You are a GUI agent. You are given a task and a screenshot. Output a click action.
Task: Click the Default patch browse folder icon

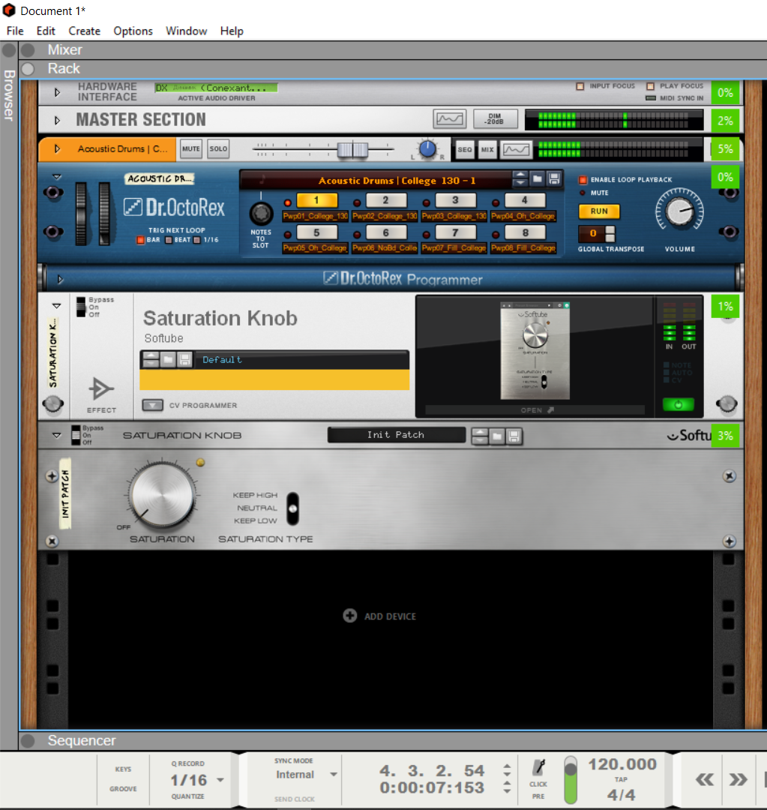(168, 359)
